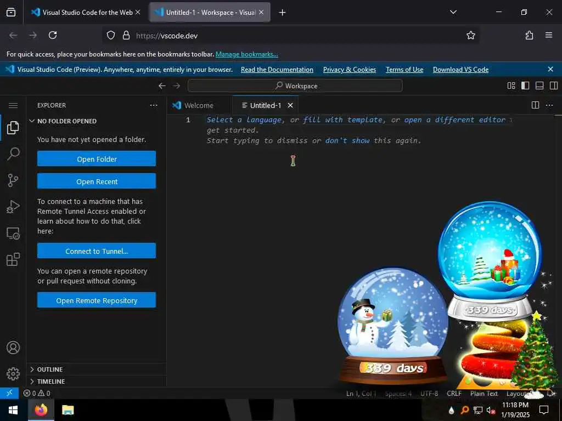Click the Open Folder button
Viewport: 562px width, 421px height.
97,158
